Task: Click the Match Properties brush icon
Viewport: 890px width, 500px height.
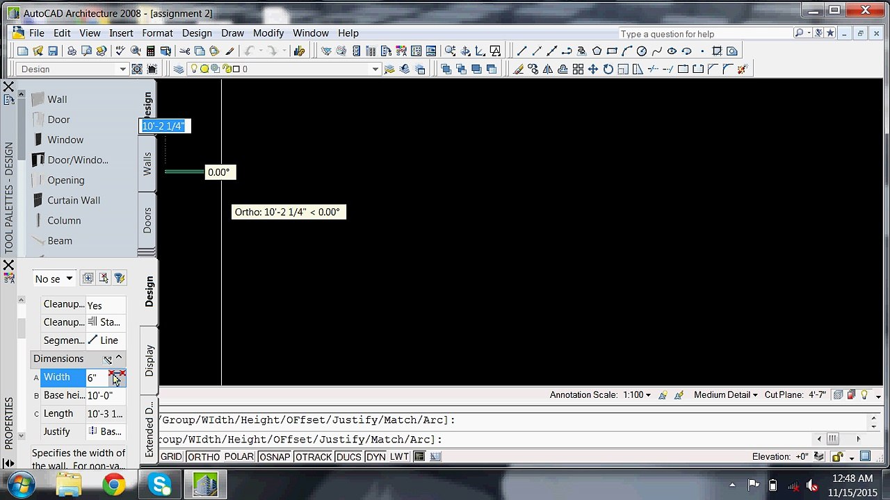Action: pos(230,51)
